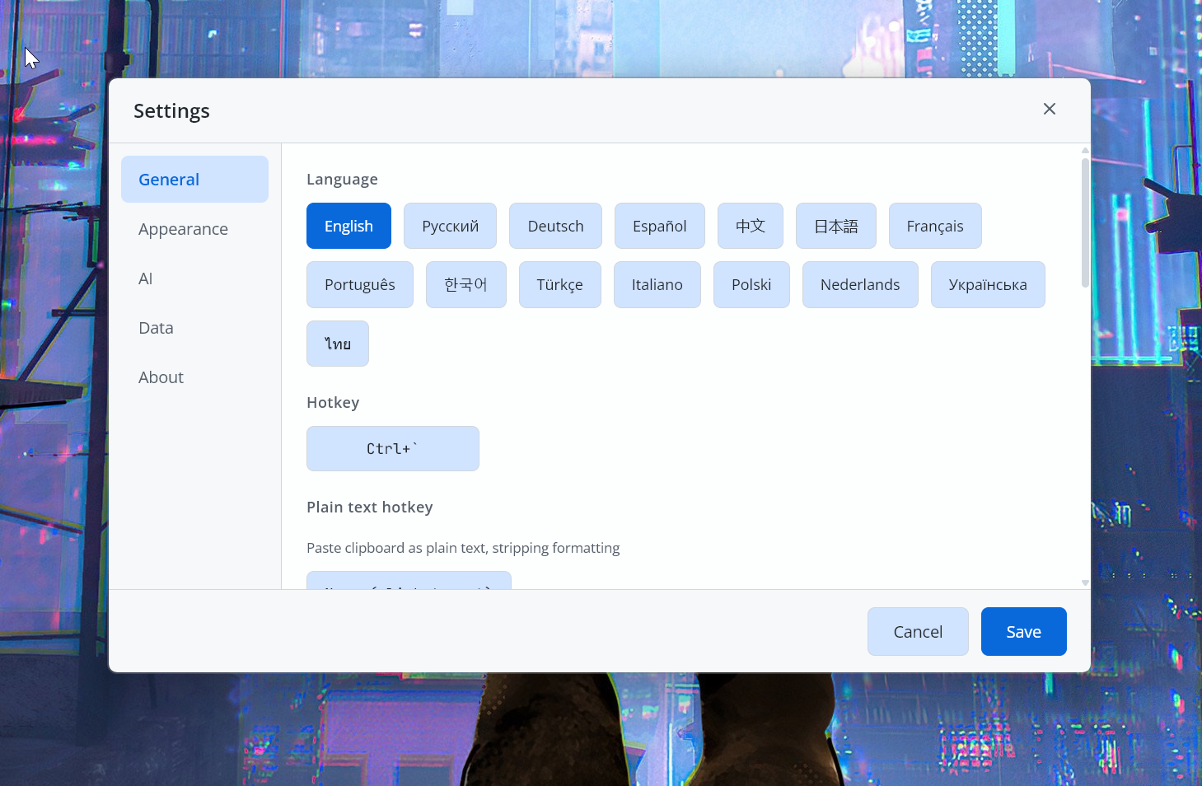Save the settings
This screenshot has height=786, width=1202.
(x=1023, y=631)
